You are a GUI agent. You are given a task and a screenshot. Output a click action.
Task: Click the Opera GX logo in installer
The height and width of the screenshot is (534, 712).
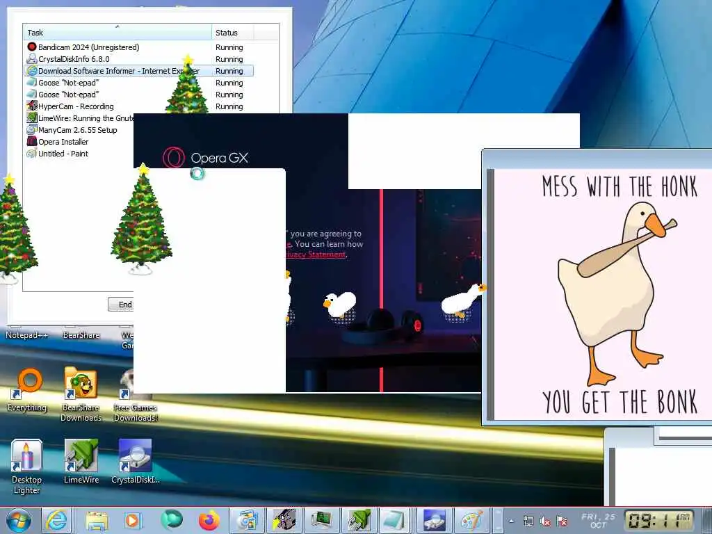click(x=205, y=158)
